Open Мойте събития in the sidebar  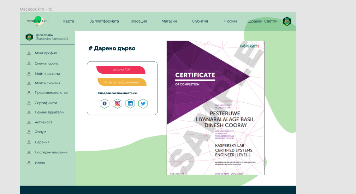(47, 83)
